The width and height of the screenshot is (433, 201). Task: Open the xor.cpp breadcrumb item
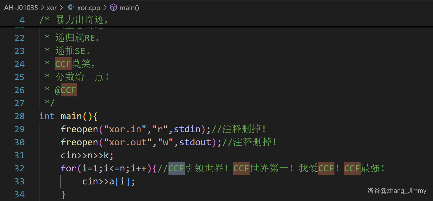click(88, 8)
